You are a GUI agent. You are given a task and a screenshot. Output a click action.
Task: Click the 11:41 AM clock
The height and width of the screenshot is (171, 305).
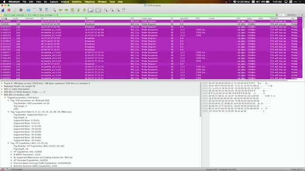277,2
